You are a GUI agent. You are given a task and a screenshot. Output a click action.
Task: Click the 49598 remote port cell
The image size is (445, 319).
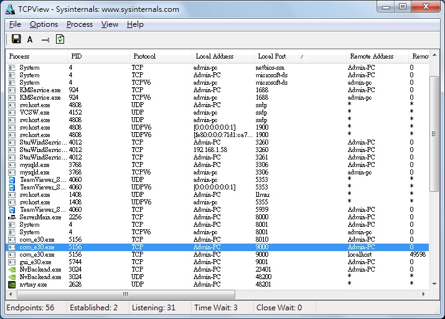[418, 255]
